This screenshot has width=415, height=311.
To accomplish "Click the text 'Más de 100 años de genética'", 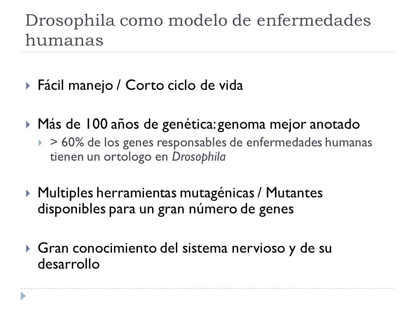I will click(125, 124).
